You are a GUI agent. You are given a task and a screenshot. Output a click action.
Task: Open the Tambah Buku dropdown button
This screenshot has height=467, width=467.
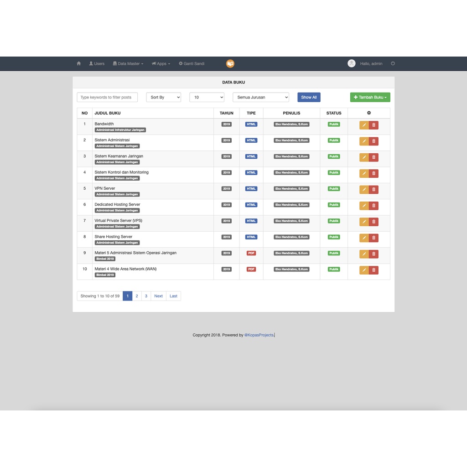[370, 98]
